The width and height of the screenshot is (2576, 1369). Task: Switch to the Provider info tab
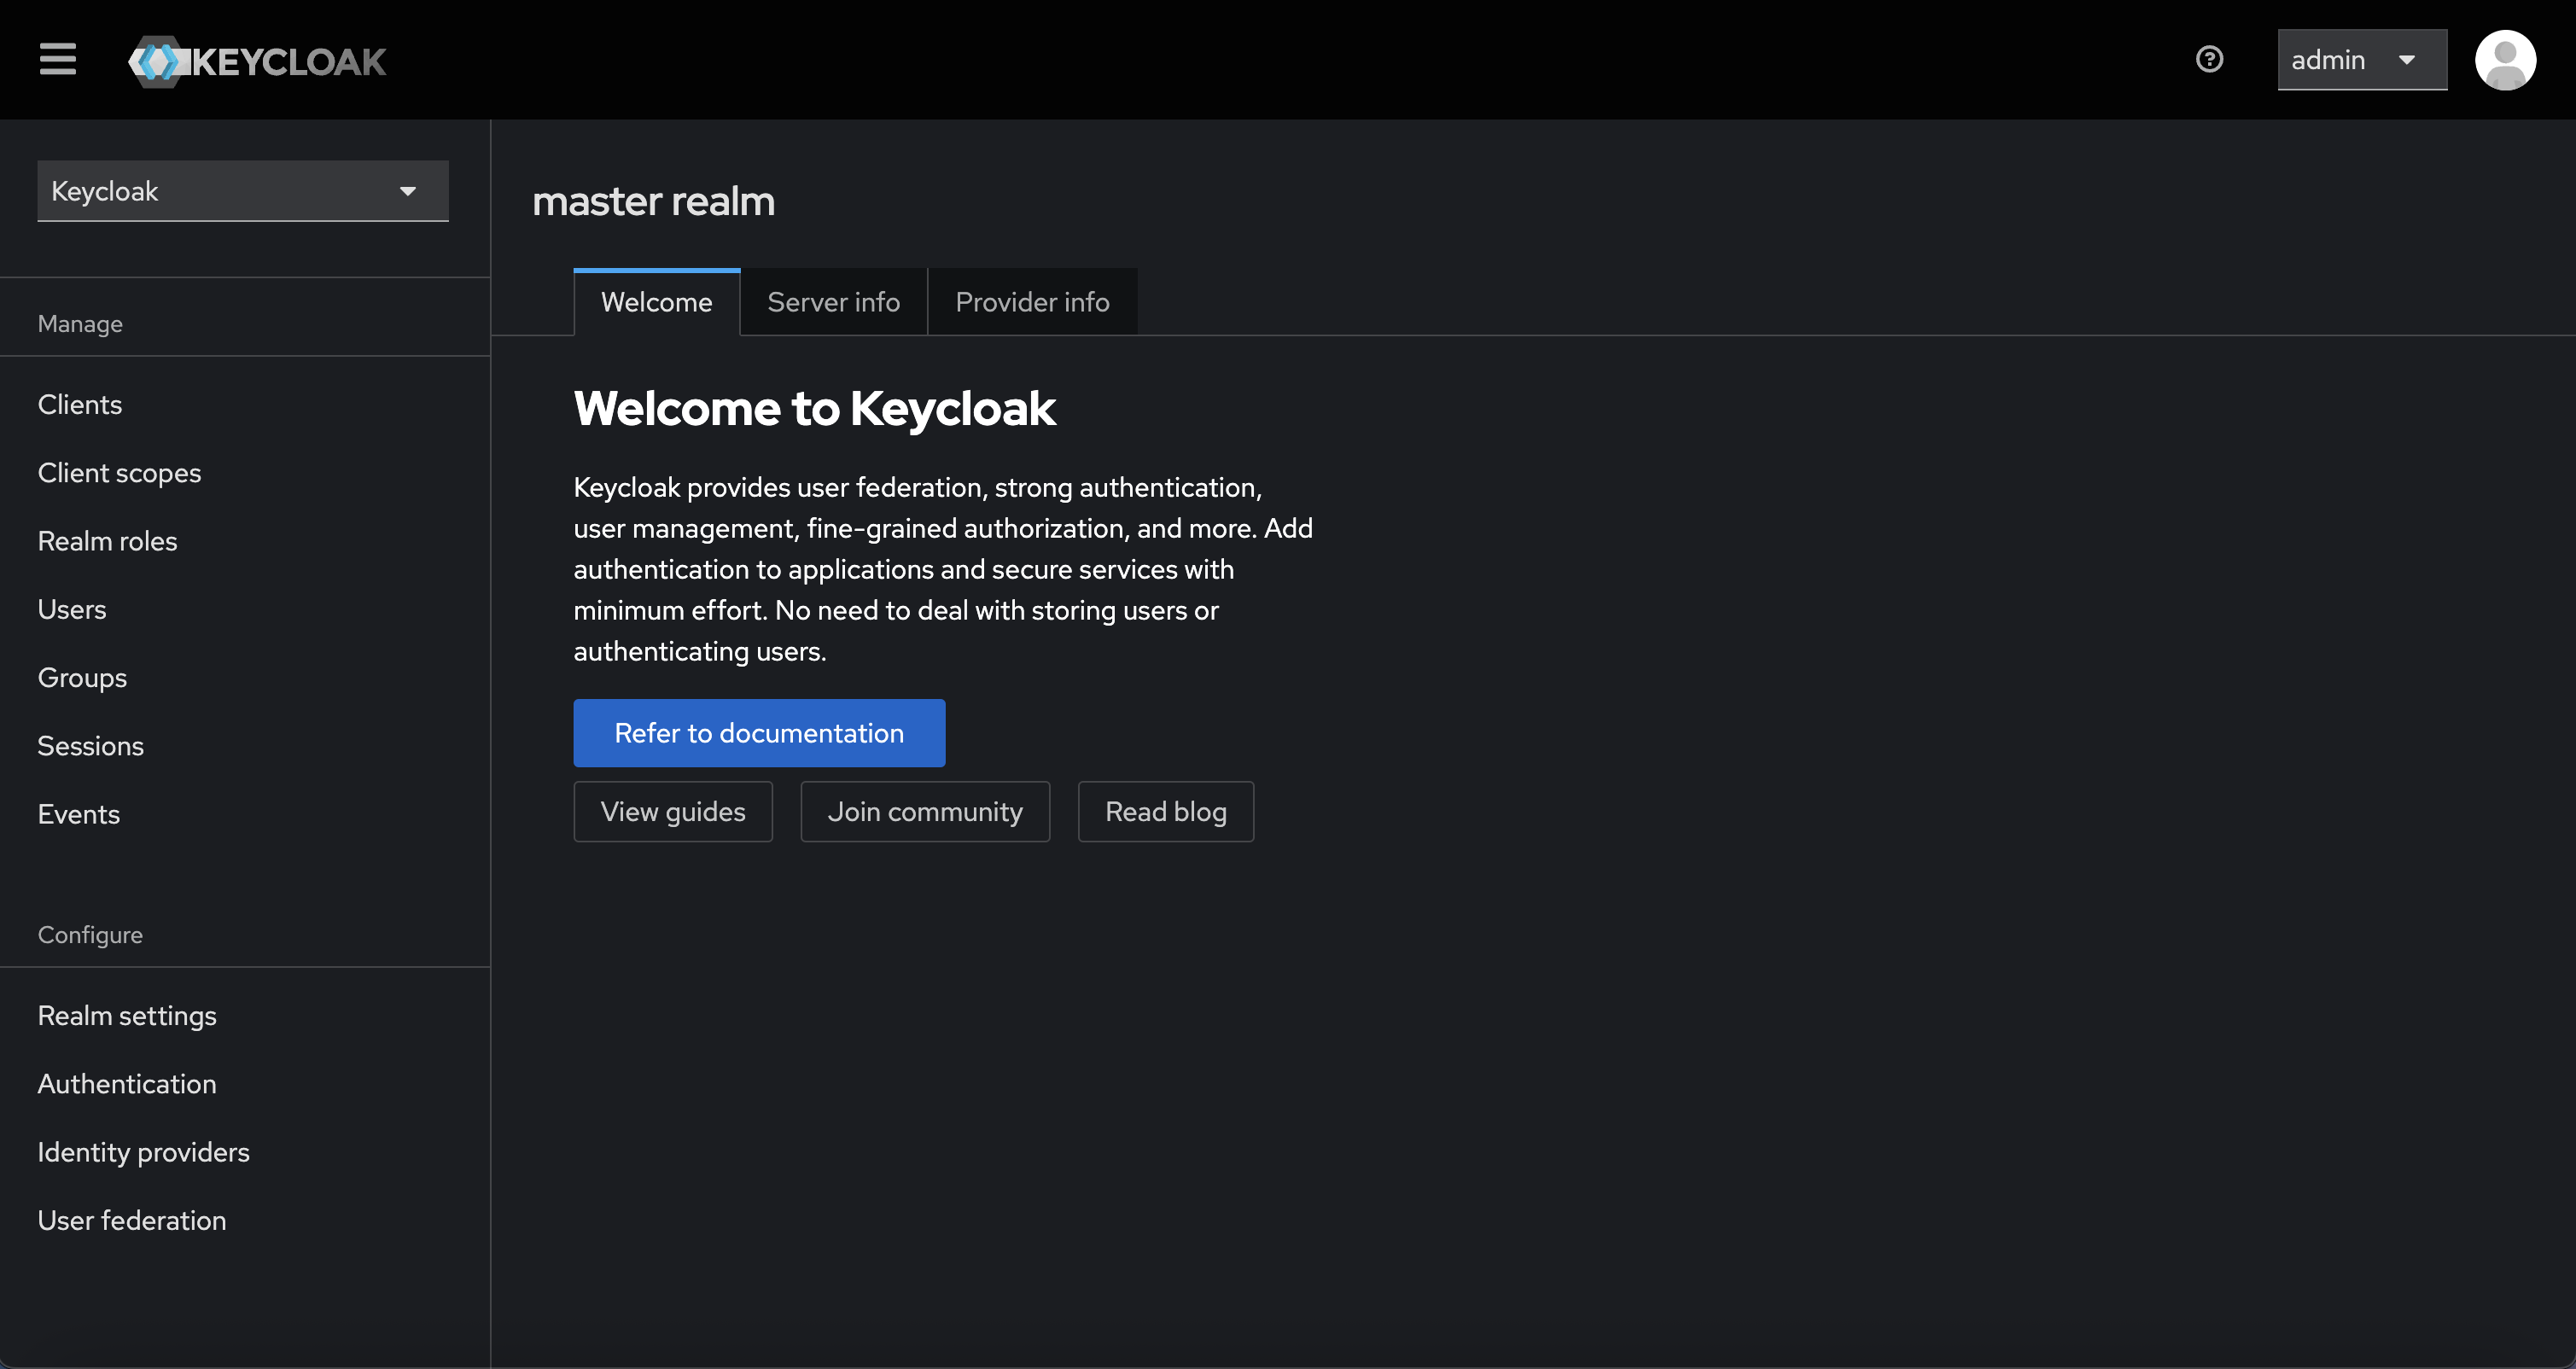[x=1032, y=302]
